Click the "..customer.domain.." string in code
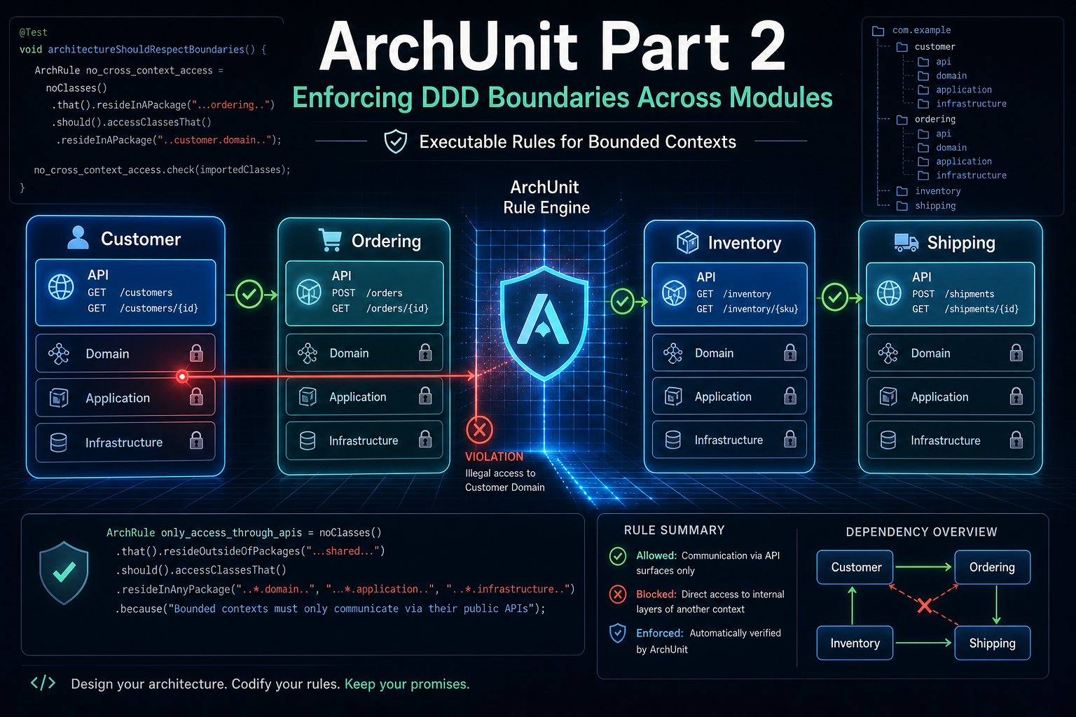The image size is (1076, 717). pyautogui.click(x=213, y=140)
